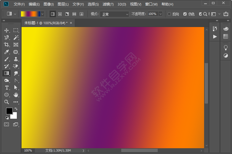Open the Color panel palette icon
This screenshot has width=232, height=154.
tap(226, 29)
